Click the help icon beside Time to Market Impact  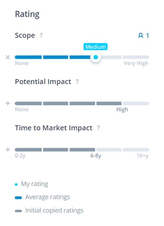tap(99, 128)
